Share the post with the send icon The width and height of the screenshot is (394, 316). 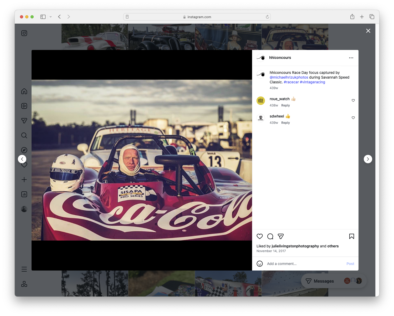281,236
